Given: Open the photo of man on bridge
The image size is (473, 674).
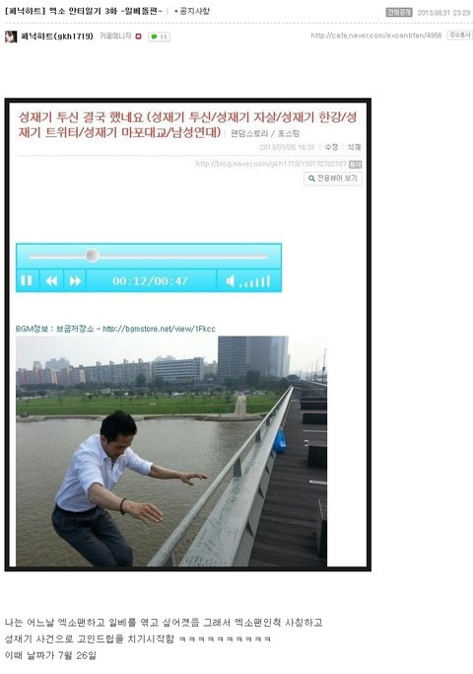Looking at the screenshot, I should point(171,451).
